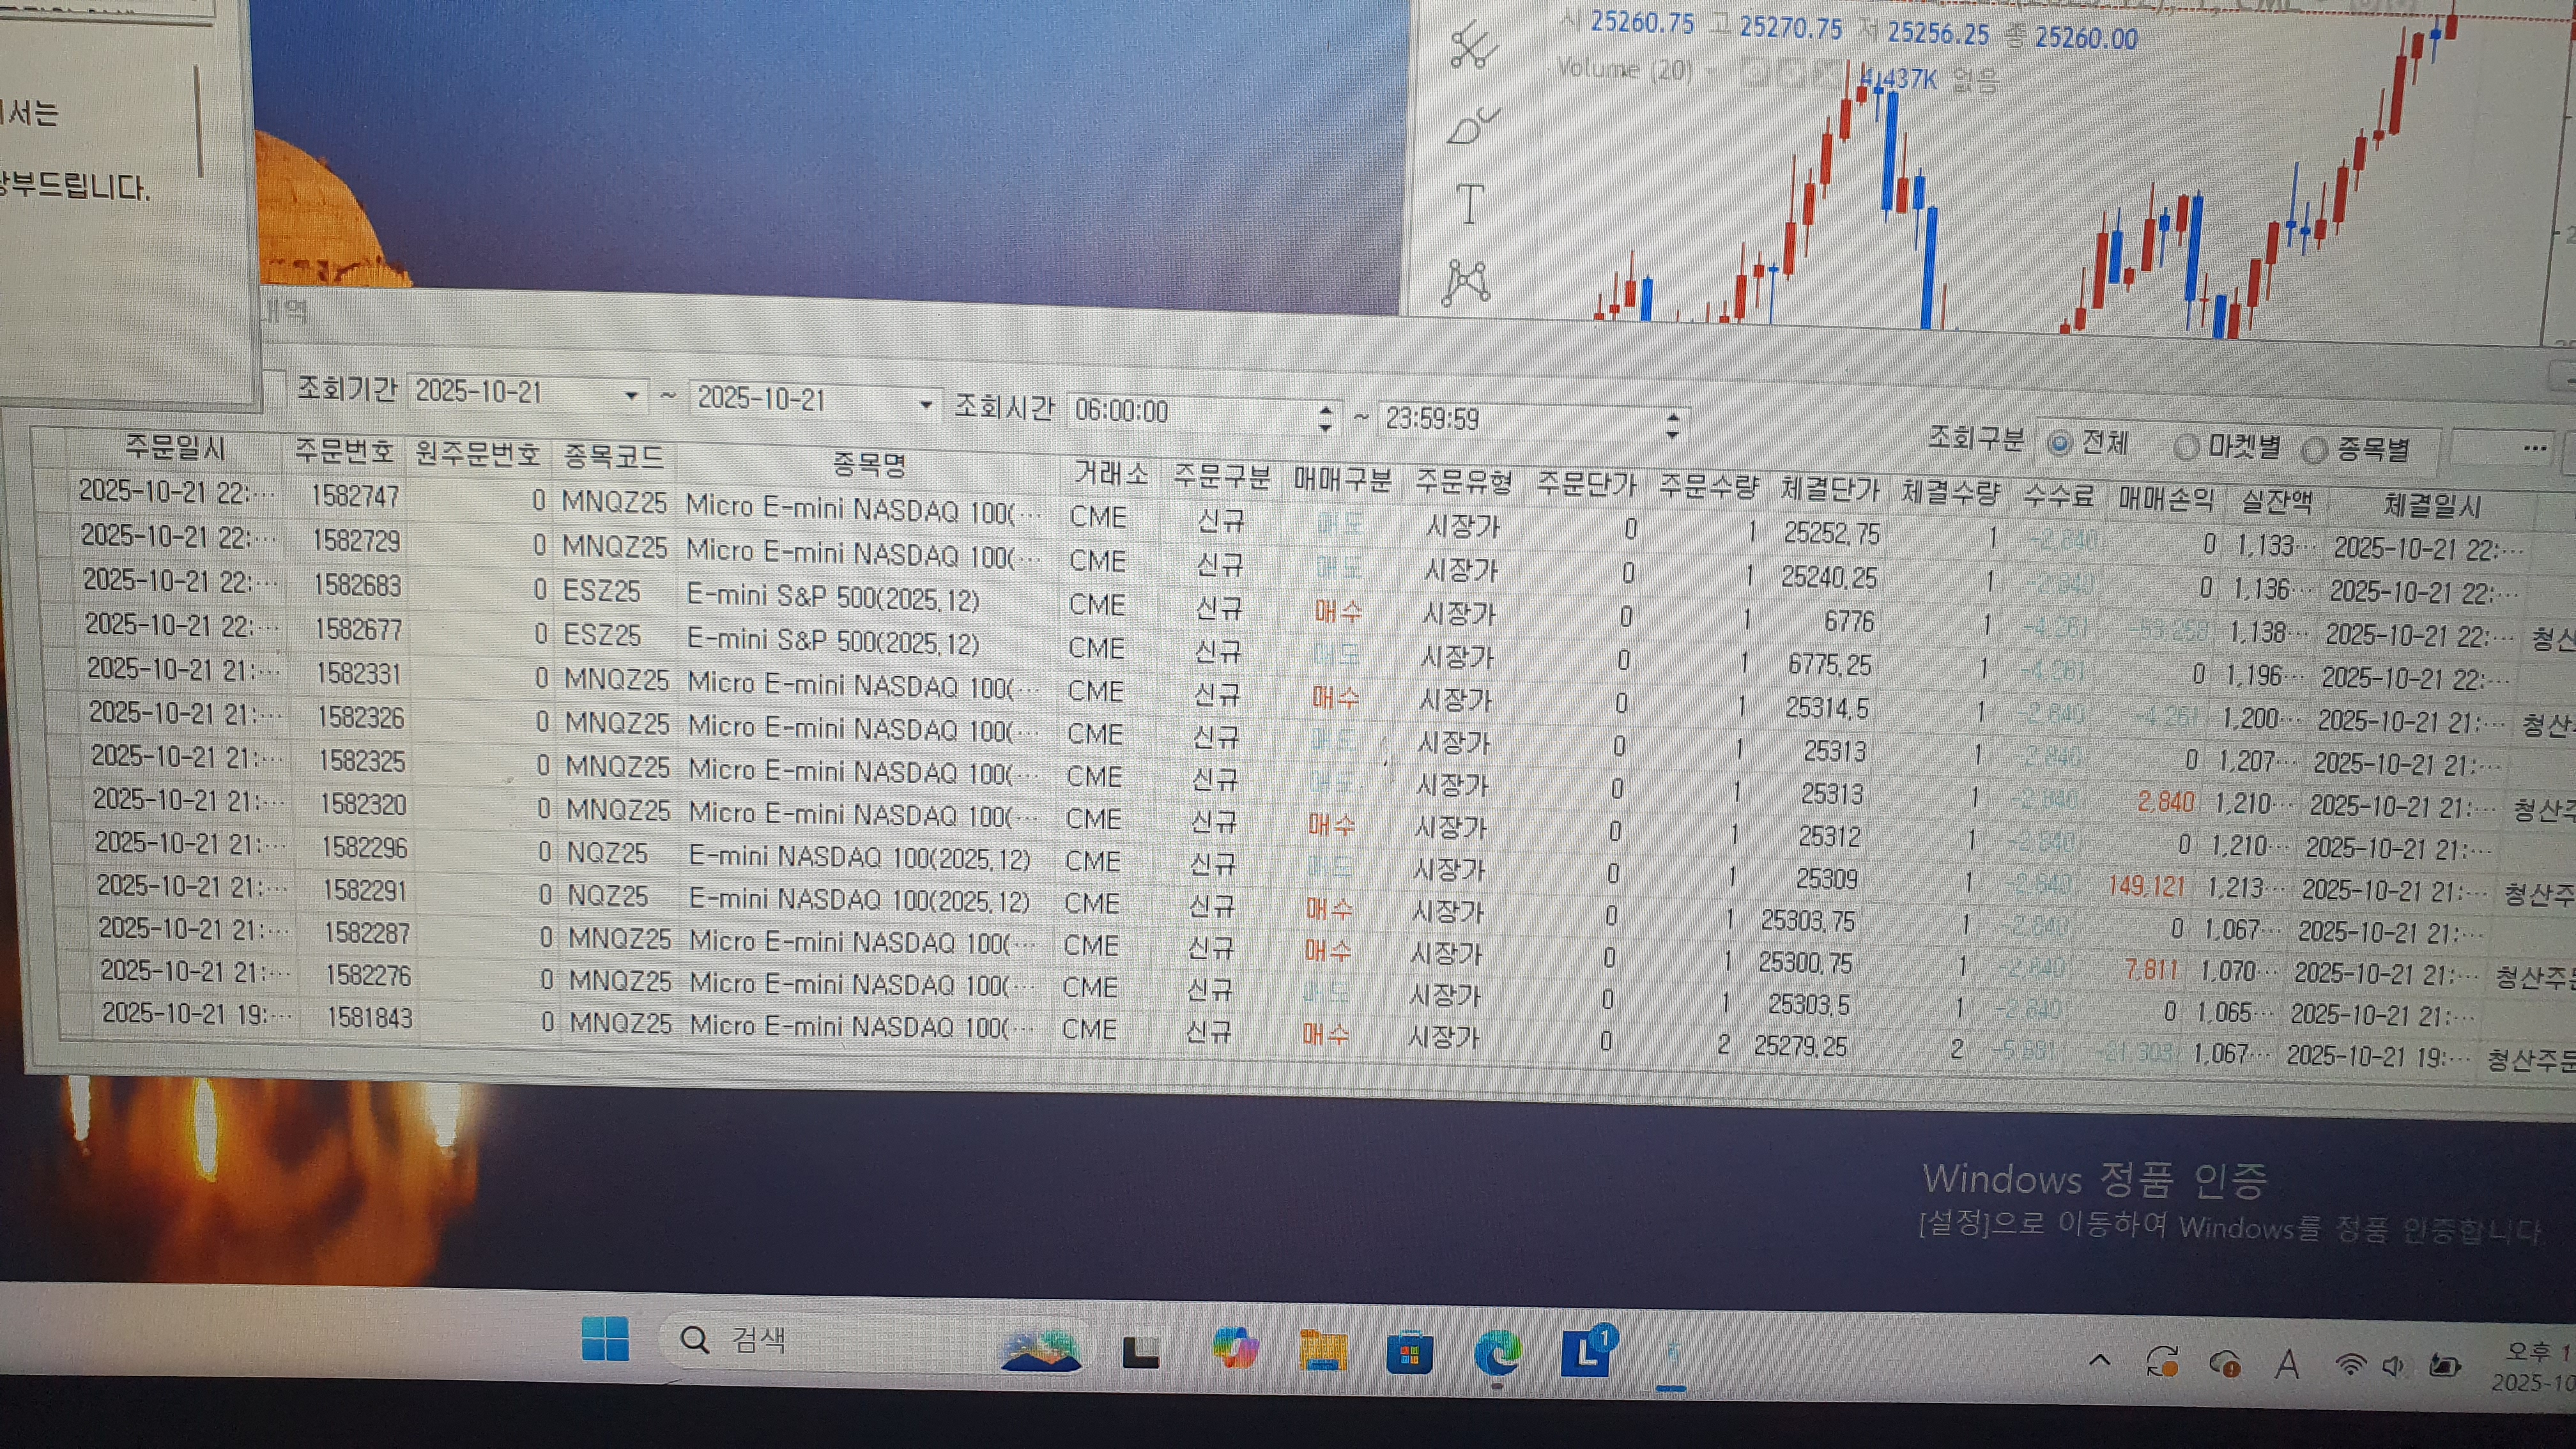Select order number 1582683 cell
This screenshot has width=2576, height=1449.
pos(357,584)
